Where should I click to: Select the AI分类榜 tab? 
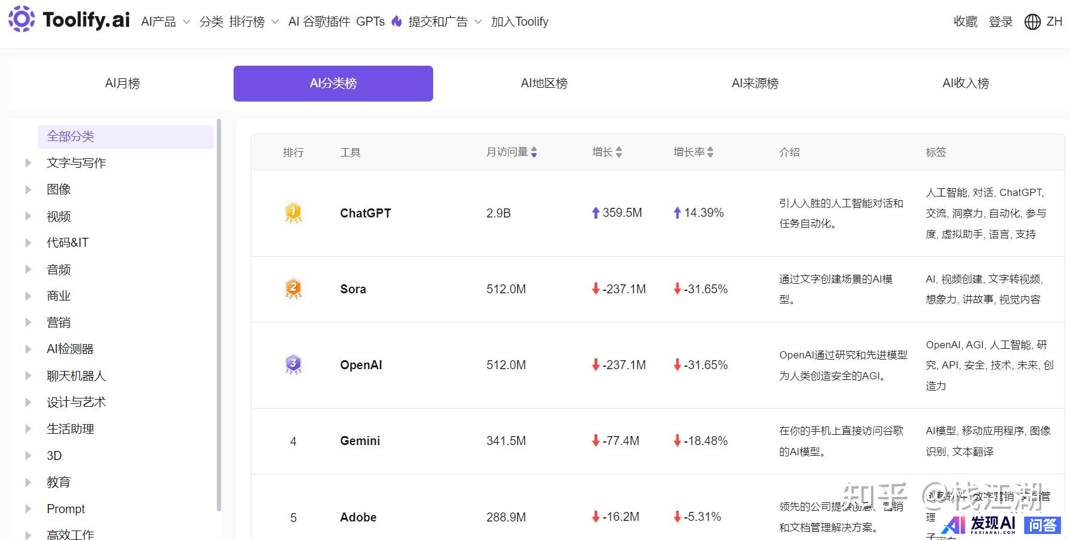pyautogui.click(x=333, y=84)
